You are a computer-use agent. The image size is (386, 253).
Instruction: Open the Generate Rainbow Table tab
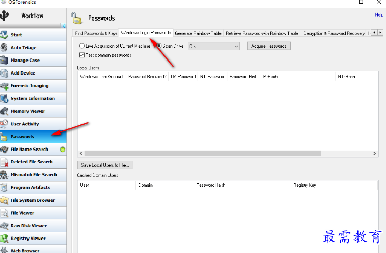[x=198, y=33]
